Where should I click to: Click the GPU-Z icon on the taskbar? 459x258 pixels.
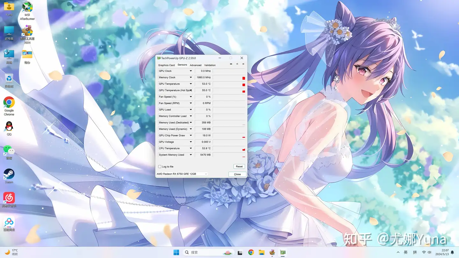(283, 252)
